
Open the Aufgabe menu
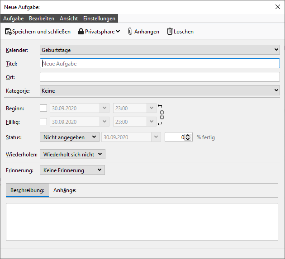click(x=13, y=19)
